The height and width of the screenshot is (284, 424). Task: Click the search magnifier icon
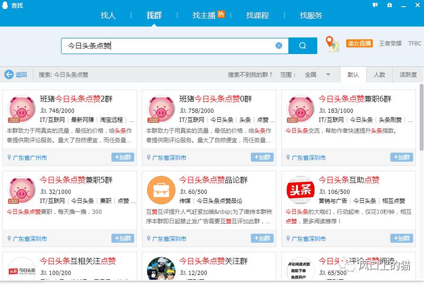(x=303, y=46)
